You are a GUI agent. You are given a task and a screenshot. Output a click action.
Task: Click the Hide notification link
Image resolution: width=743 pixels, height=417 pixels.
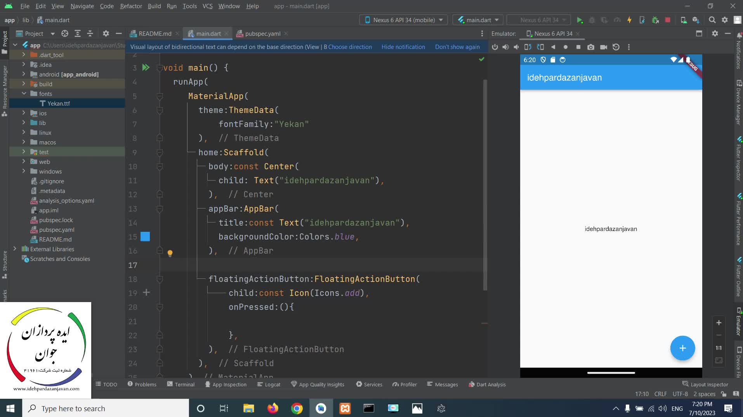pyautogui.click(x=403, y=47)
